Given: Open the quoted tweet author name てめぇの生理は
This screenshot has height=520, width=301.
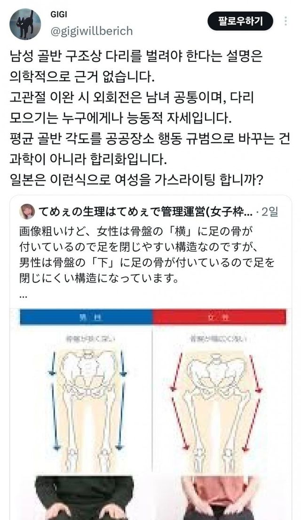Looking at the screenshot, I should [146, 212].
